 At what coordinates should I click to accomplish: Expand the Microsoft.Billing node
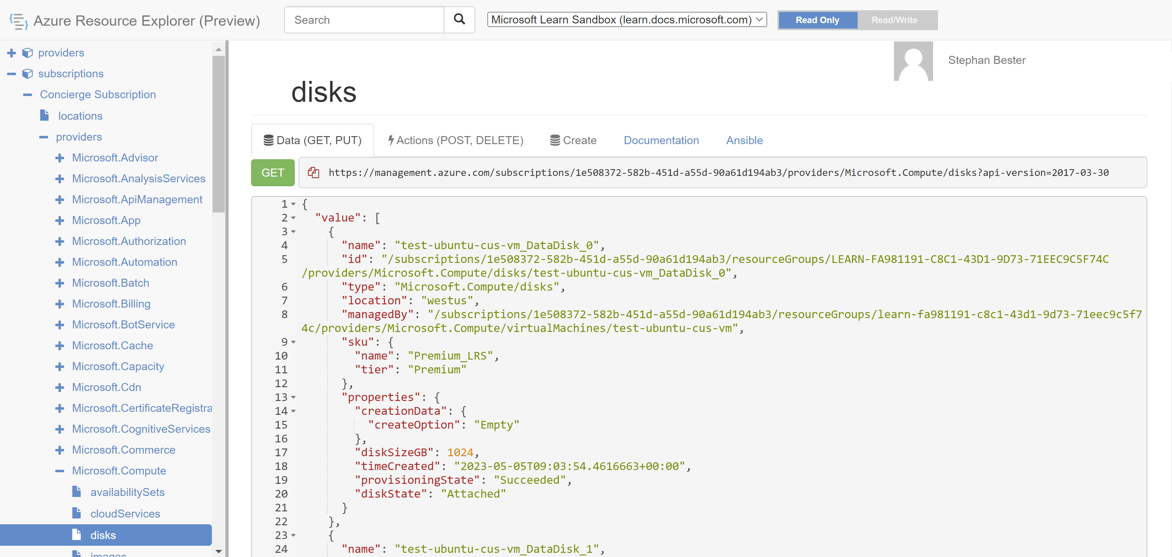pyautogui.click(x=60, y=304)
